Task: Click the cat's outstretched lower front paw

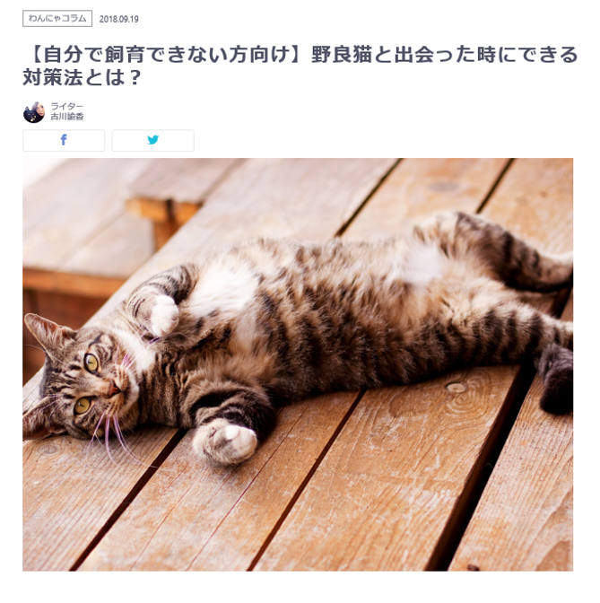Action: [x=225, y=442]
